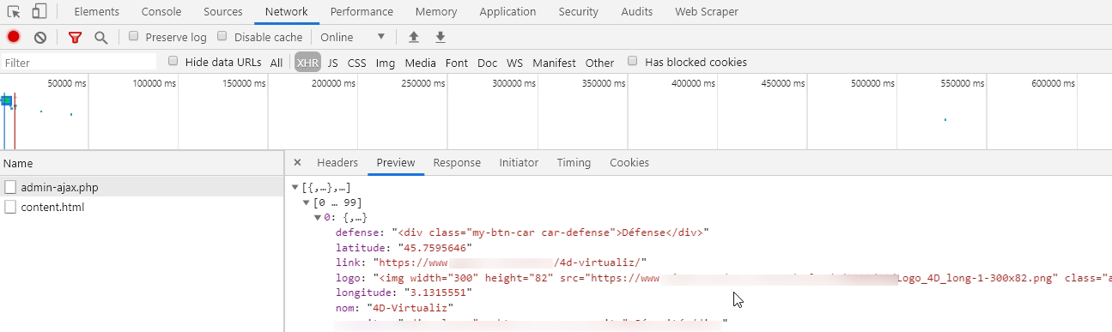Sort requests by Name column header
Screen dimensions: 1112x332
point(142,163)
